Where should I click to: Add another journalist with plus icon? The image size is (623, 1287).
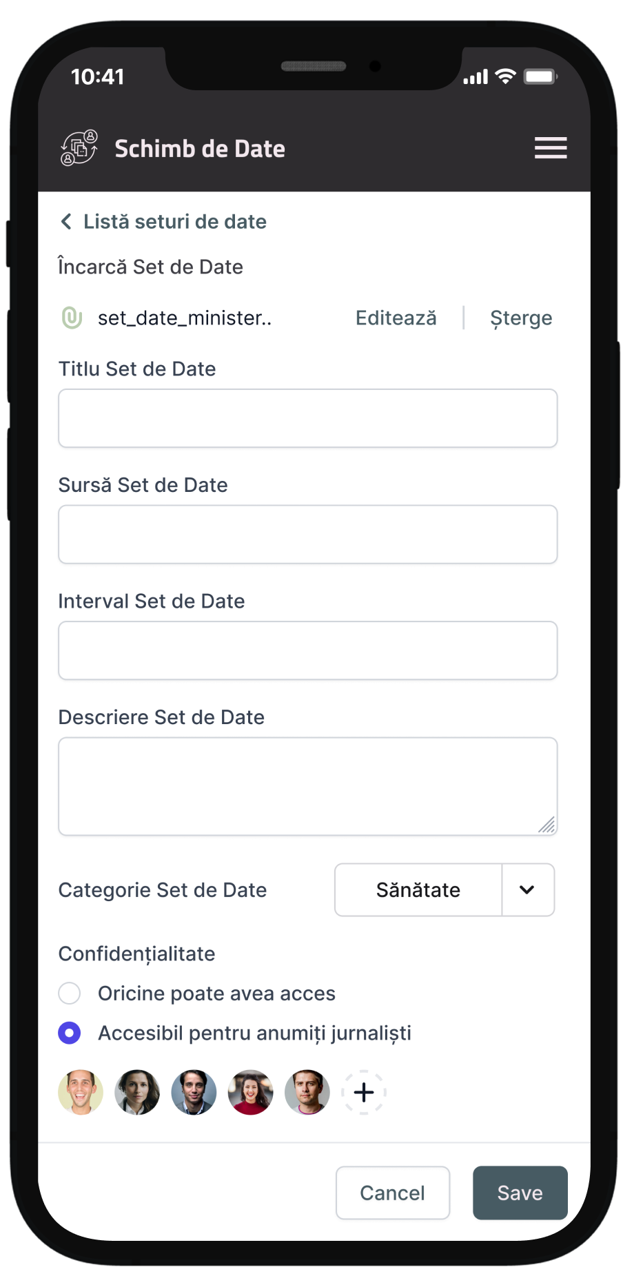pyautogui.click(x=364, y=1092)
